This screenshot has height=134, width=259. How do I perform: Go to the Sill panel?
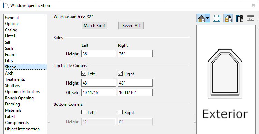click(25, 42)
